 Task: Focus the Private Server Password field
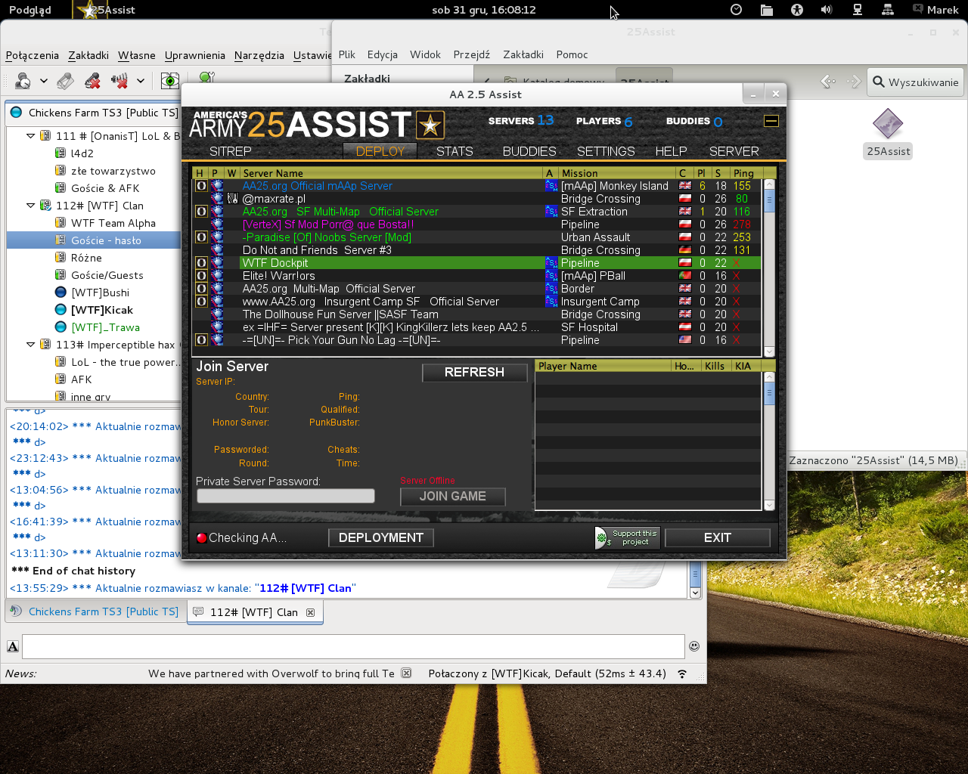coord(286,496)
